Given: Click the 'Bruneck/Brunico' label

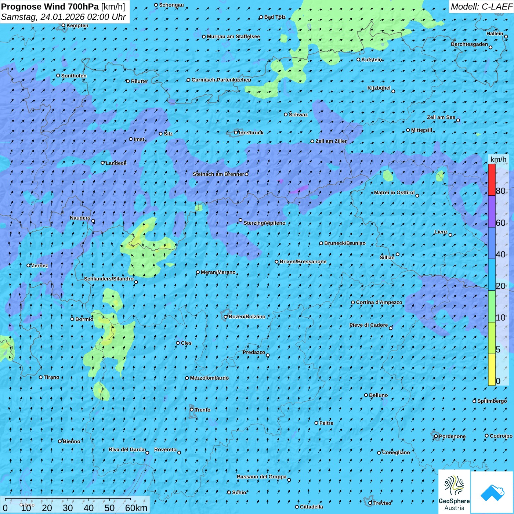Looking at the screenshot, I should 345,243.
